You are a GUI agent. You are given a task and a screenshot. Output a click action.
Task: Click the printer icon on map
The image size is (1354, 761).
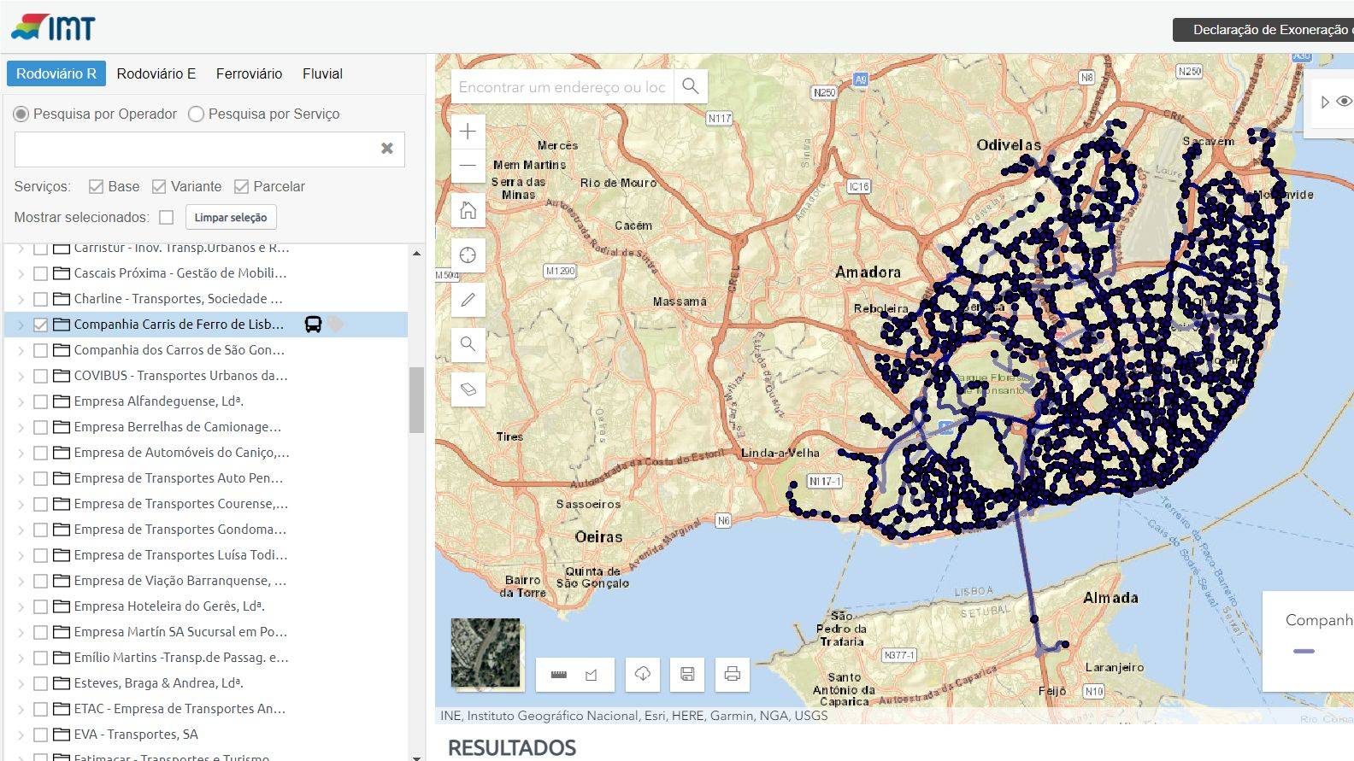732,675
